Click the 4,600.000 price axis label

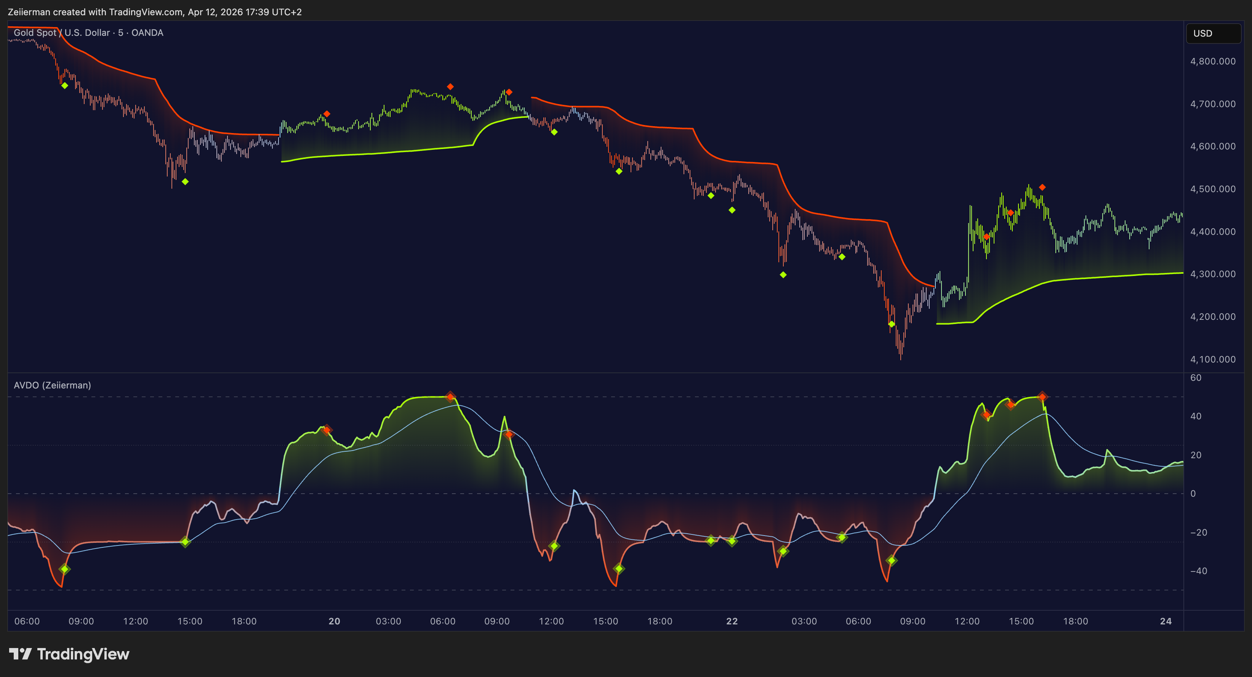click(1213, 146)
